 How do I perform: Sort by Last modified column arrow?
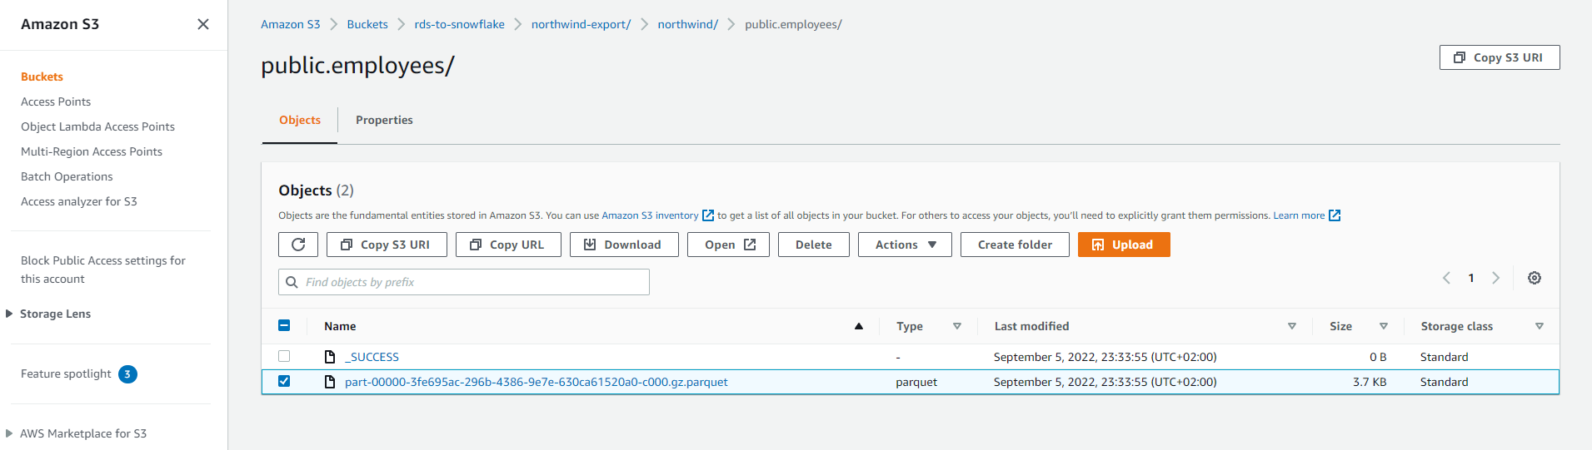pyautogui.click(x=1292, y=326)
